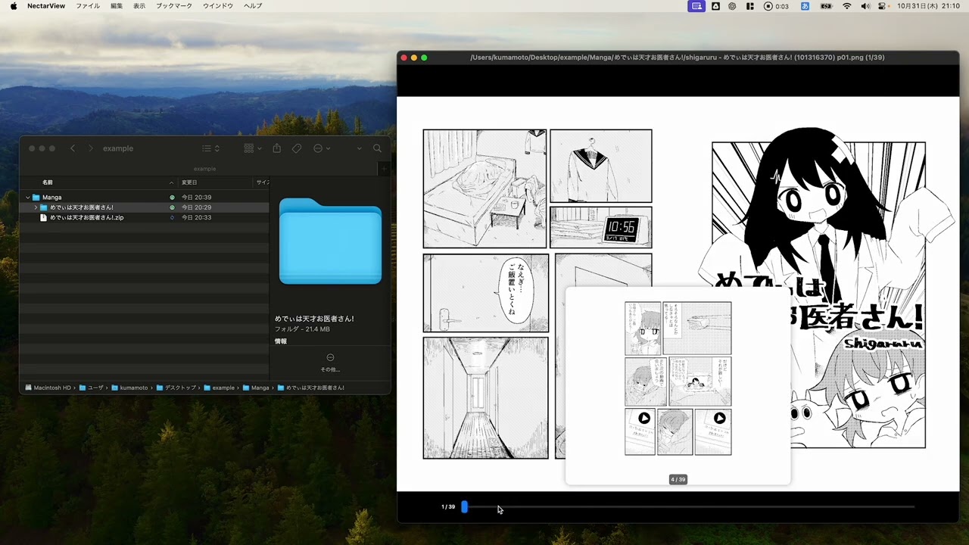Click the example title in Finder toolbar
Viewport: 969px width, 545px height.
[118, 148]
